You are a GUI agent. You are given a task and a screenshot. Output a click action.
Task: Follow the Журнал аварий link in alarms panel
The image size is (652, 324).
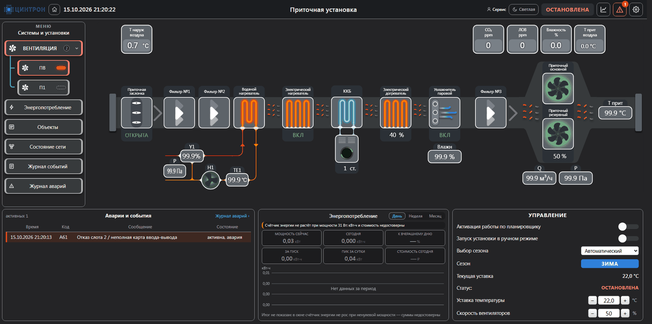coord(232,216)
